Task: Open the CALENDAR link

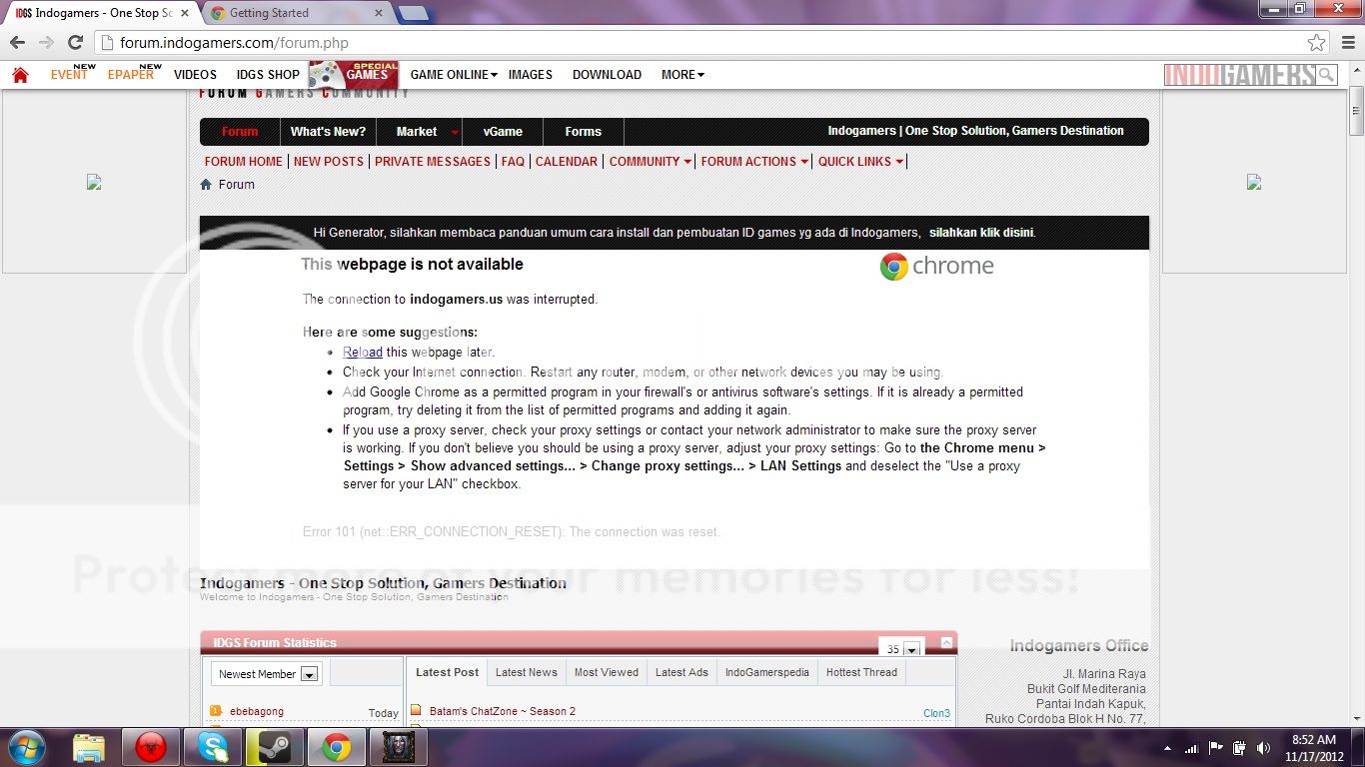Action: coord(567,161)
